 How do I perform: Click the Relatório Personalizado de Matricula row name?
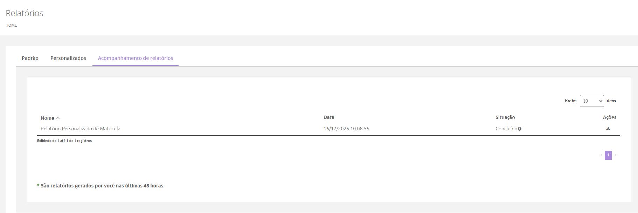[x=81, y=129]
